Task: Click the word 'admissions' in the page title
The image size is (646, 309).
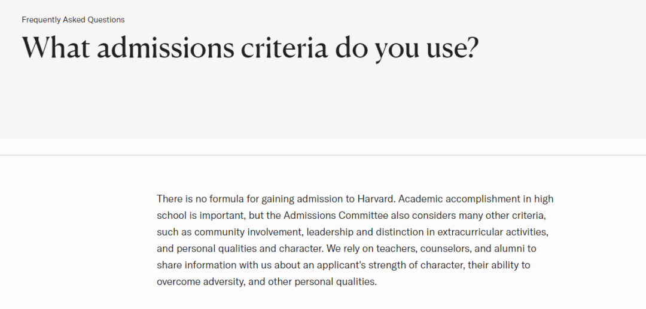Action: [x=166, y=48]
